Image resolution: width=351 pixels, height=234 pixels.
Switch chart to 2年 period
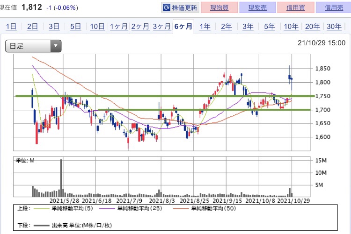tap(227, 26)
